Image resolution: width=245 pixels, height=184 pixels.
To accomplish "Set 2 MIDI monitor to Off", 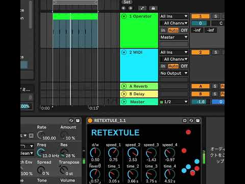I will click(184, 66).
